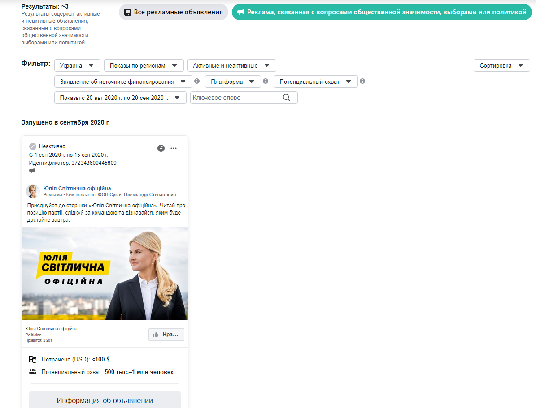Open Юлія Світлична офіційна page link

point(77,189)
